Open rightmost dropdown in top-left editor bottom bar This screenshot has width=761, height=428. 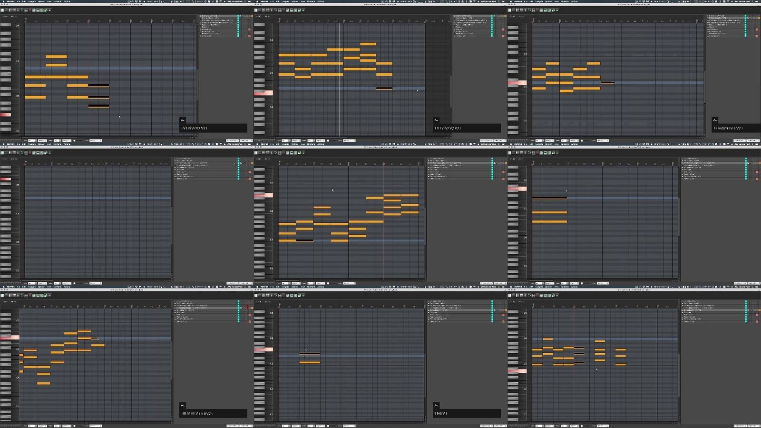[246, 140]
